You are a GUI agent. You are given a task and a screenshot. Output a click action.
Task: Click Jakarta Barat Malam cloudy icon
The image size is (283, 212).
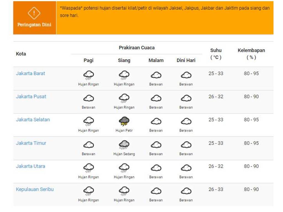click(156, 75)
